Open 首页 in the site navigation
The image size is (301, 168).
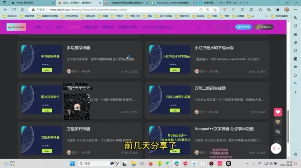click(38, 27)
